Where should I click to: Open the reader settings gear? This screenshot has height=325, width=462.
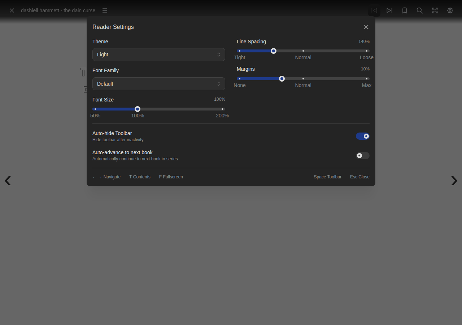(x=450, y=10)
